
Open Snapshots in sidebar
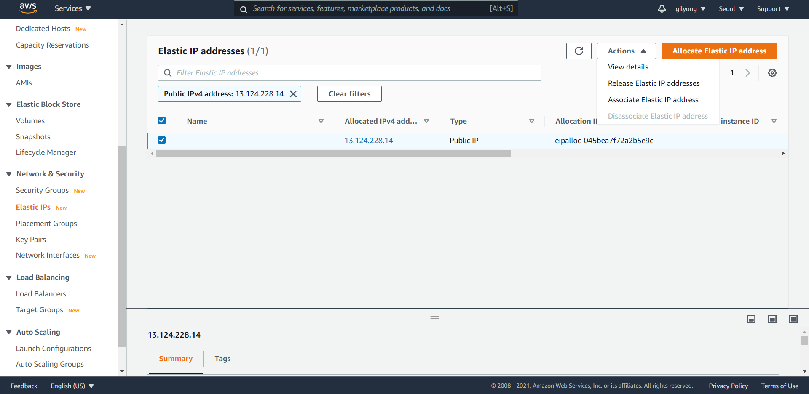click(33, 137)
